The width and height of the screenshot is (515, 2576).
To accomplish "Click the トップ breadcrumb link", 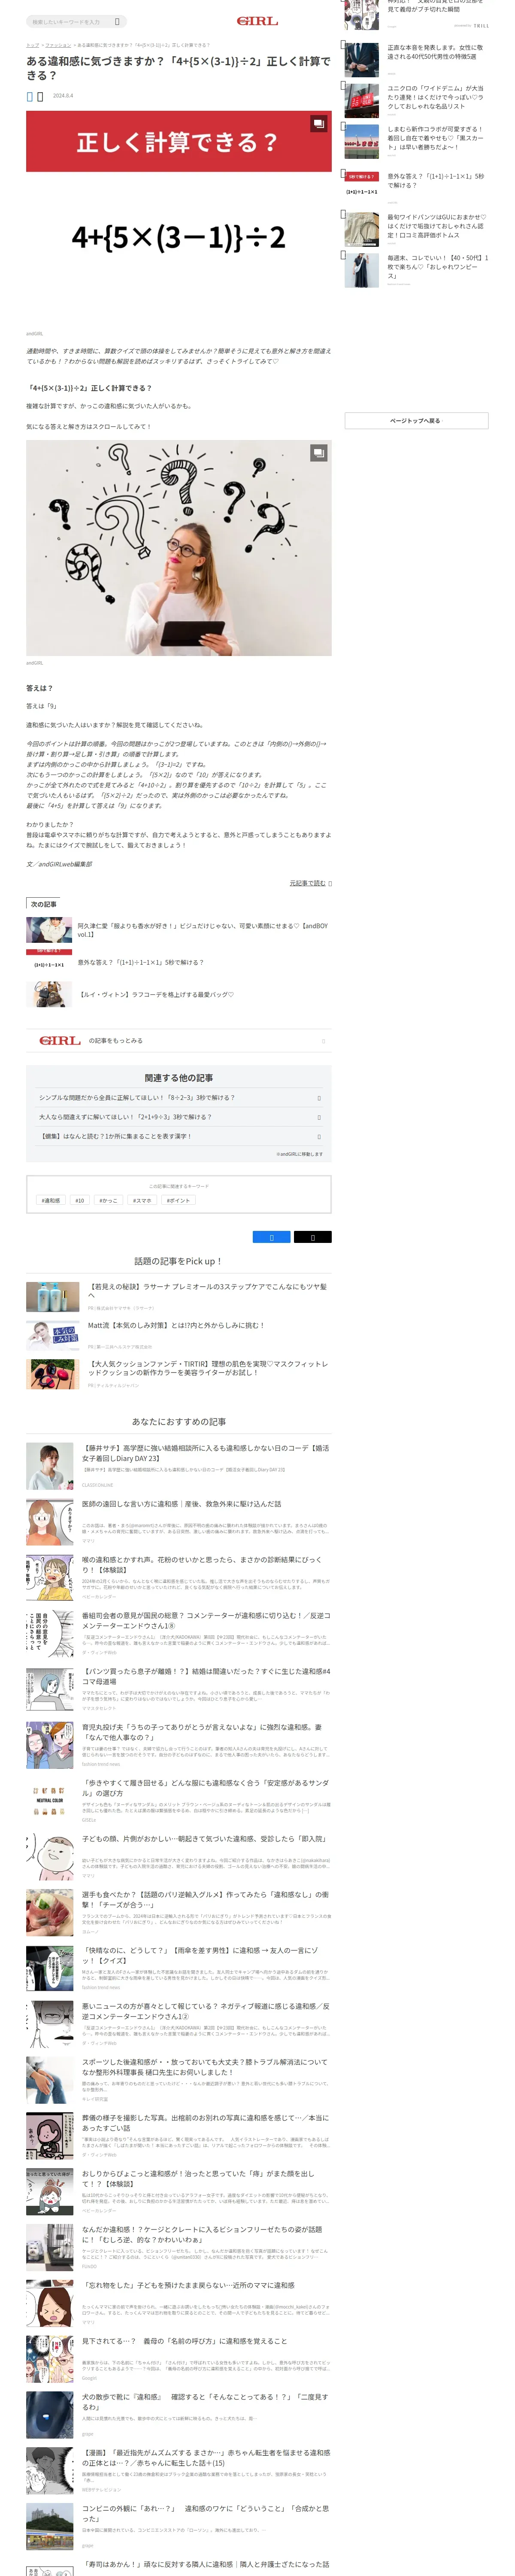I will [x=32, y=45].
